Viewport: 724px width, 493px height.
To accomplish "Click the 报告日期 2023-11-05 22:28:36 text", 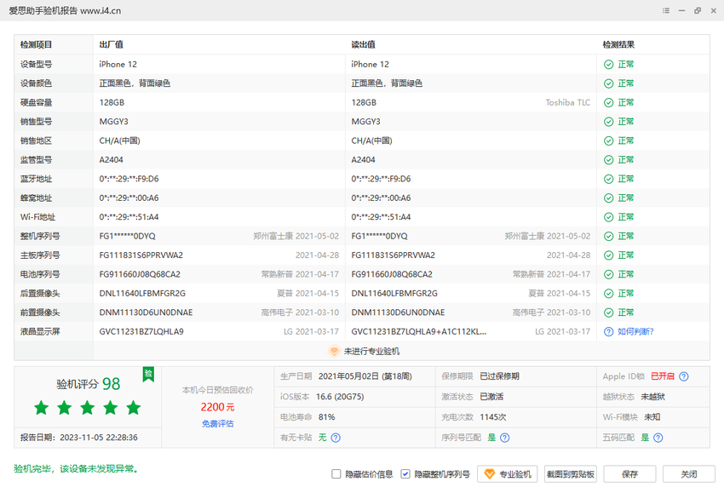I will pos(79,438).
